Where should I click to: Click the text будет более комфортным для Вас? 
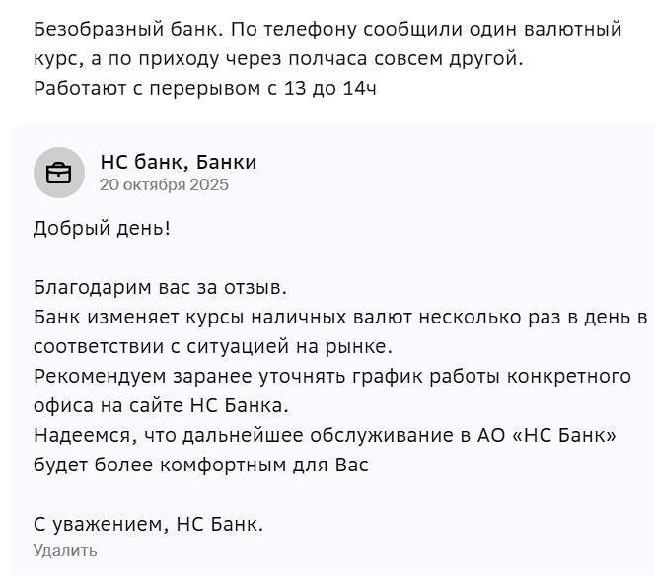[201, 466]
